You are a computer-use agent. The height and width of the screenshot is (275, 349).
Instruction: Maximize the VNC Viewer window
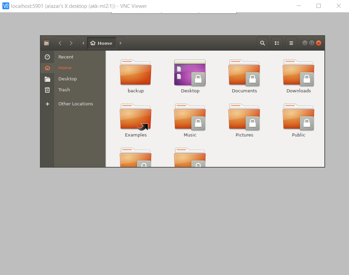click(319, 6)
